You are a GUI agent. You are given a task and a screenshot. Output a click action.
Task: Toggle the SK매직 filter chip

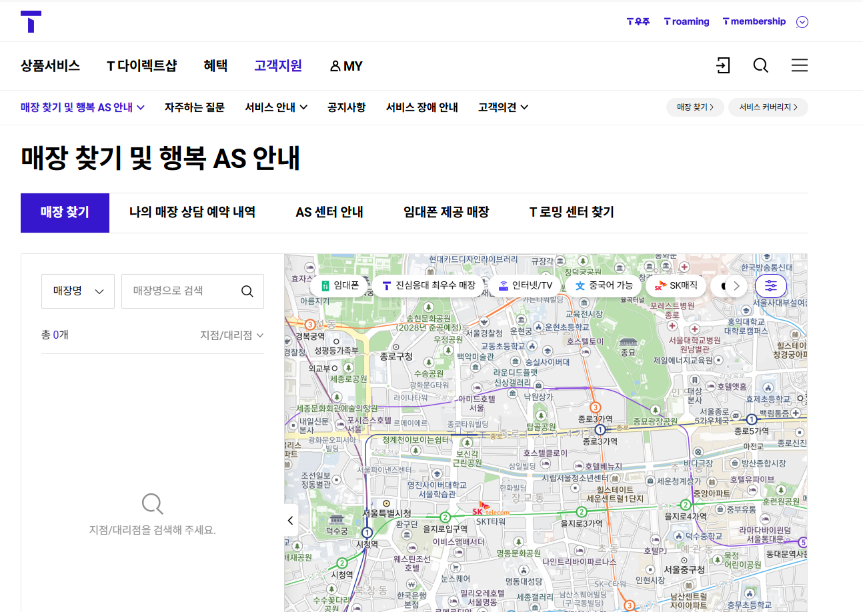pyautogui.click(x=676, y=285)
